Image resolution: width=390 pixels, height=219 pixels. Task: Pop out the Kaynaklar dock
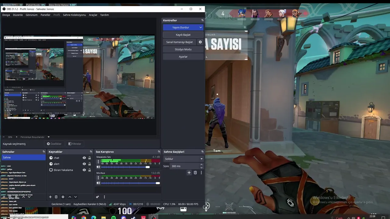click(x=91, y=152)
